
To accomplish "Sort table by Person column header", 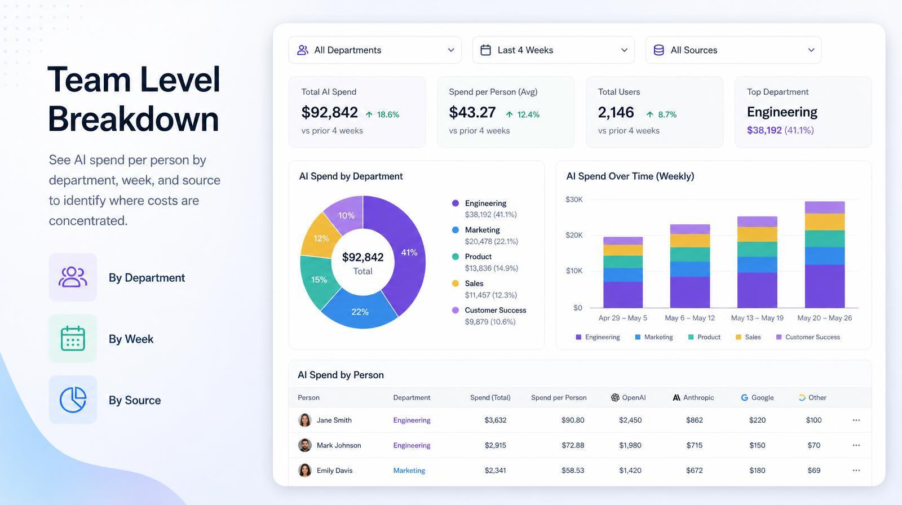I will [x=308, y=397].
